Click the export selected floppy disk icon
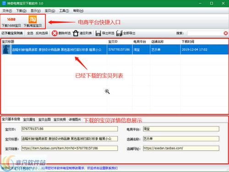Screen dimensions: 229x172 click(98, 33)
